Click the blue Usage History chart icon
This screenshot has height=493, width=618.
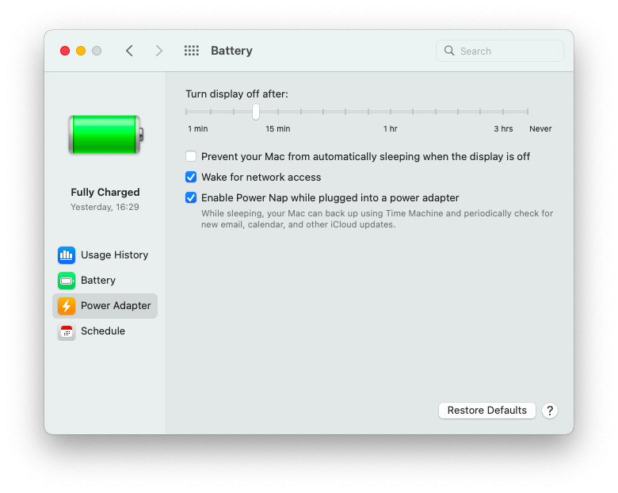[67, 255]
